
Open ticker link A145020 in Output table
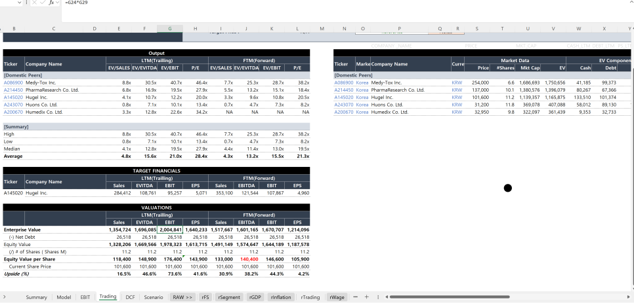12,97
